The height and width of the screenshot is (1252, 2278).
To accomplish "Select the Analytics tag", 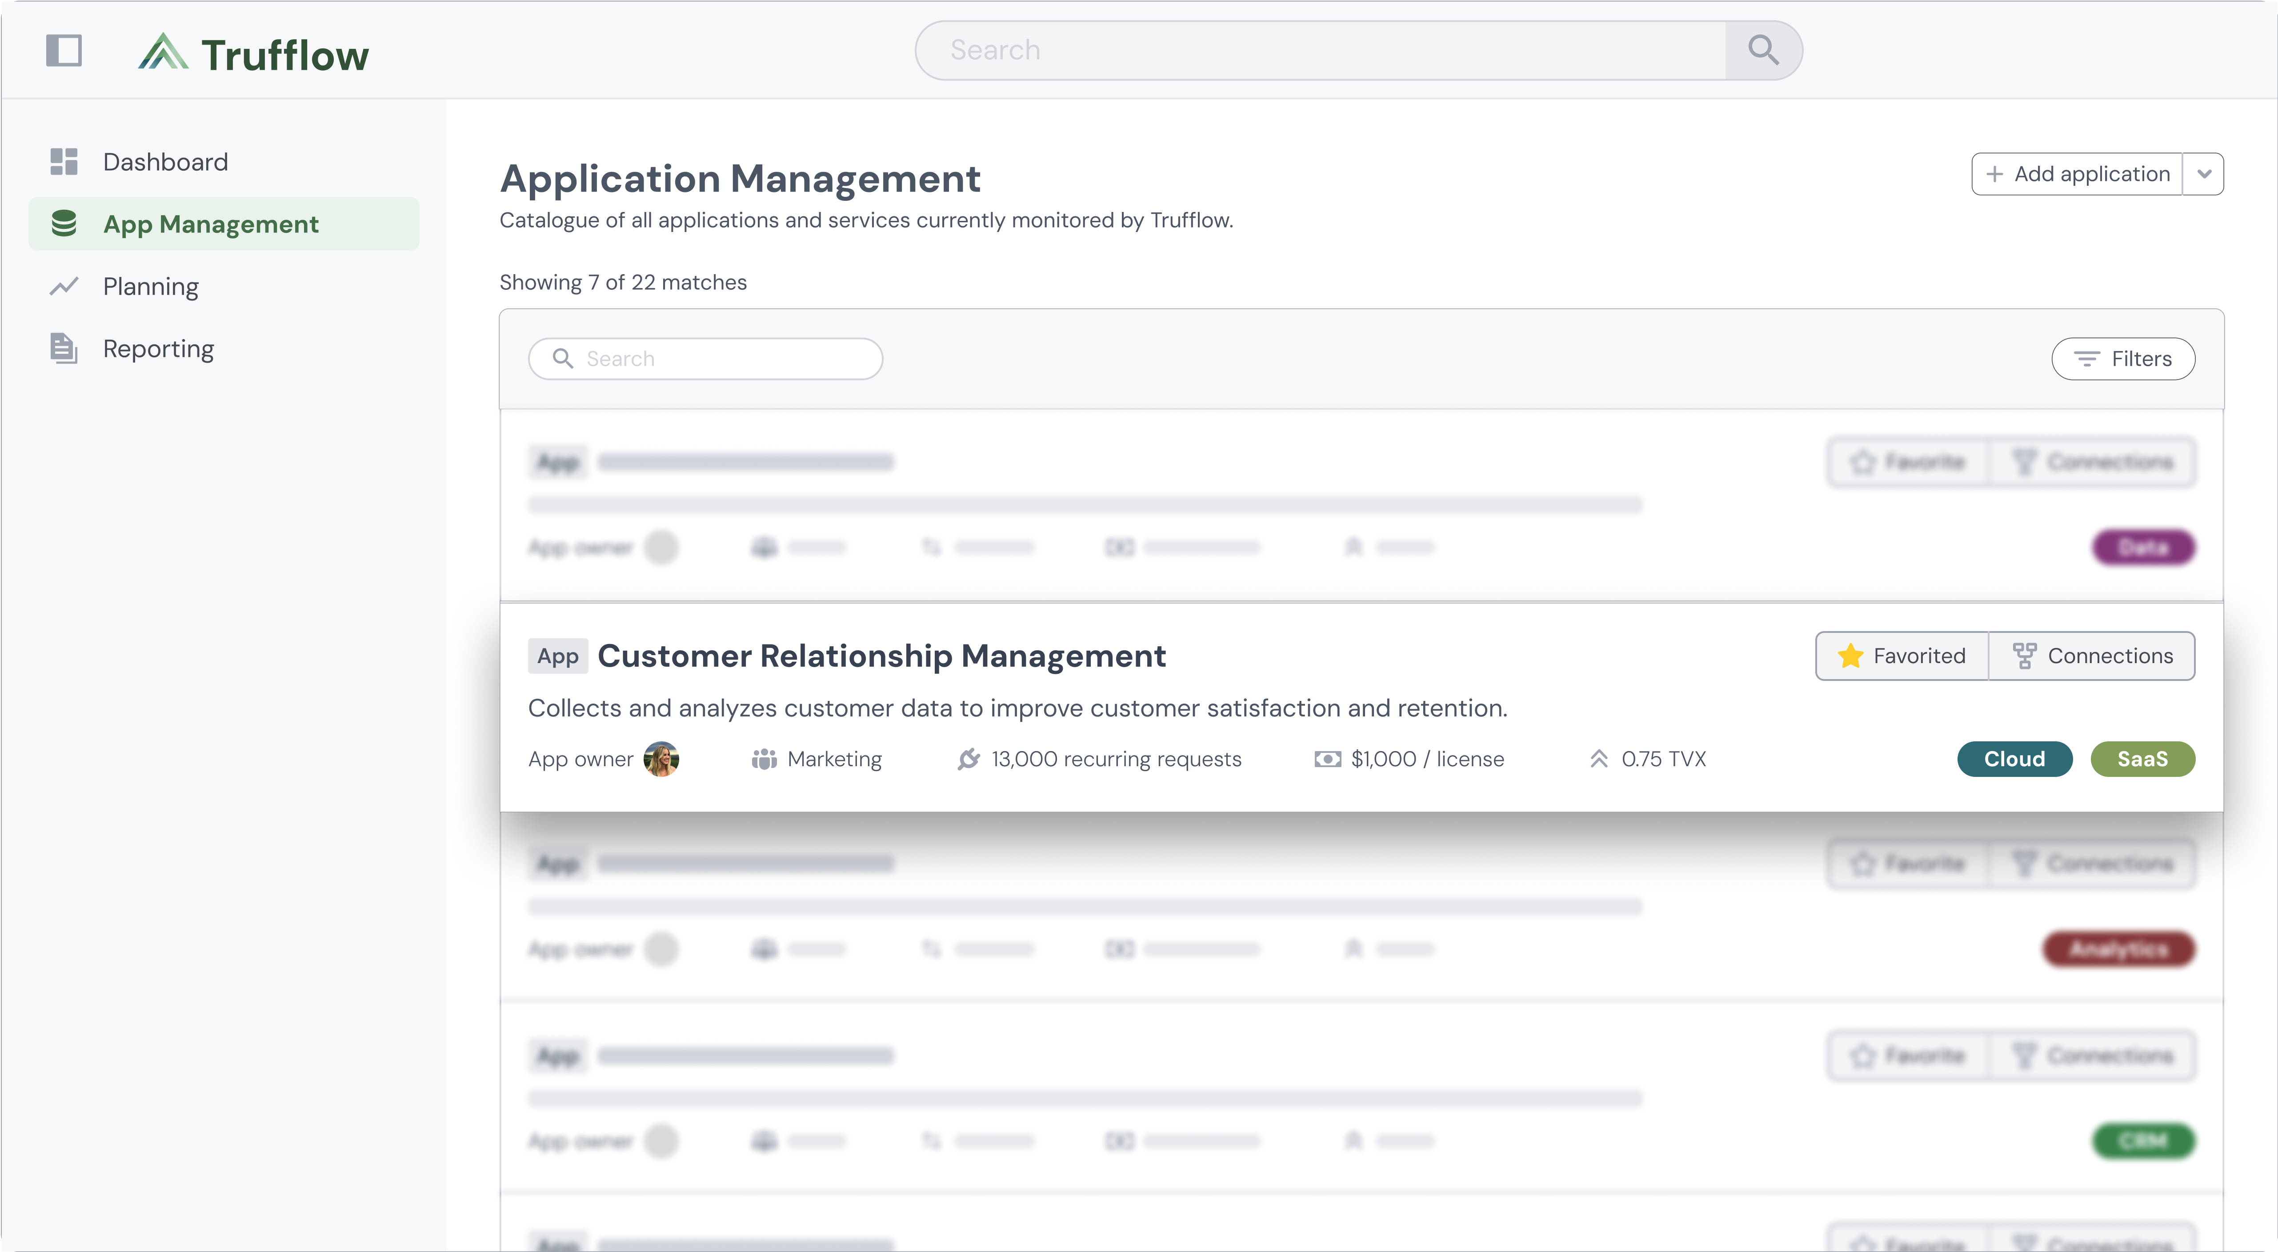I will 2120,949.
